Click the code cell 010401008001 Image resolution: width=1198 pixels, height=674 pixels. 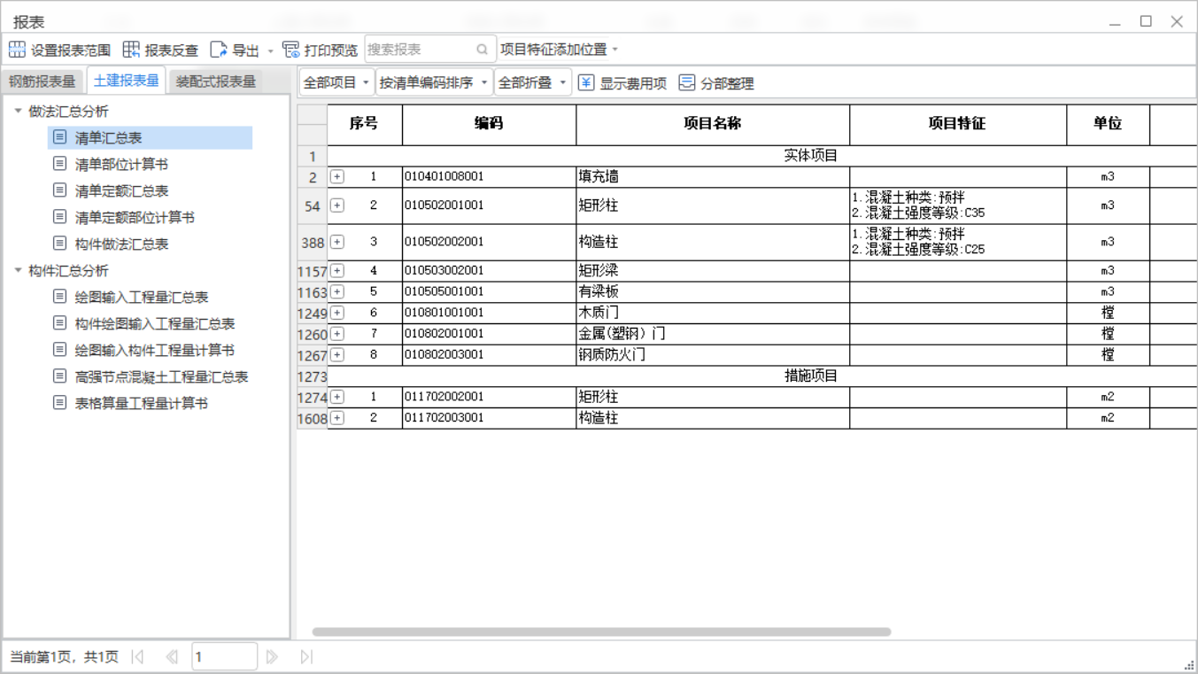pyautogui.click(x=489, y=176)
